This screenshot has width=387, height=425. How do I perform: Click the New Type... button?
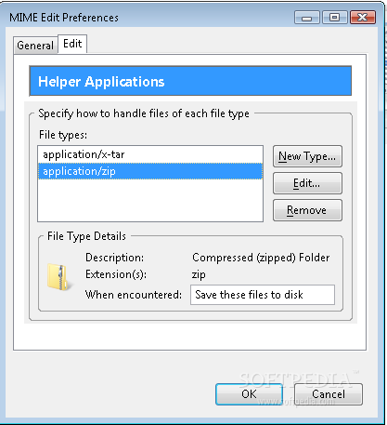(x=307, y=156)
